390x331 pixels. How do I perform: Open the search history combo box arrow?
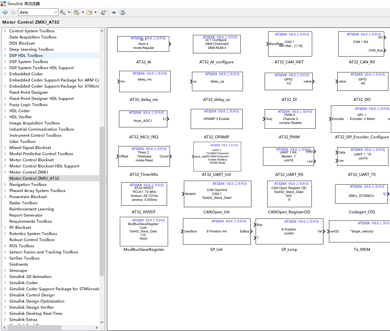tap(56, 12)
